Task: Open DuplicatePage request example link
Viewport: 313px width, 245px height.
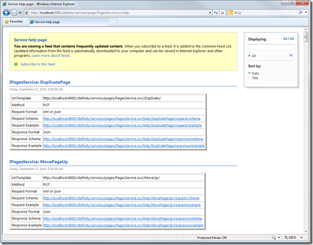Action: point(123,125)
